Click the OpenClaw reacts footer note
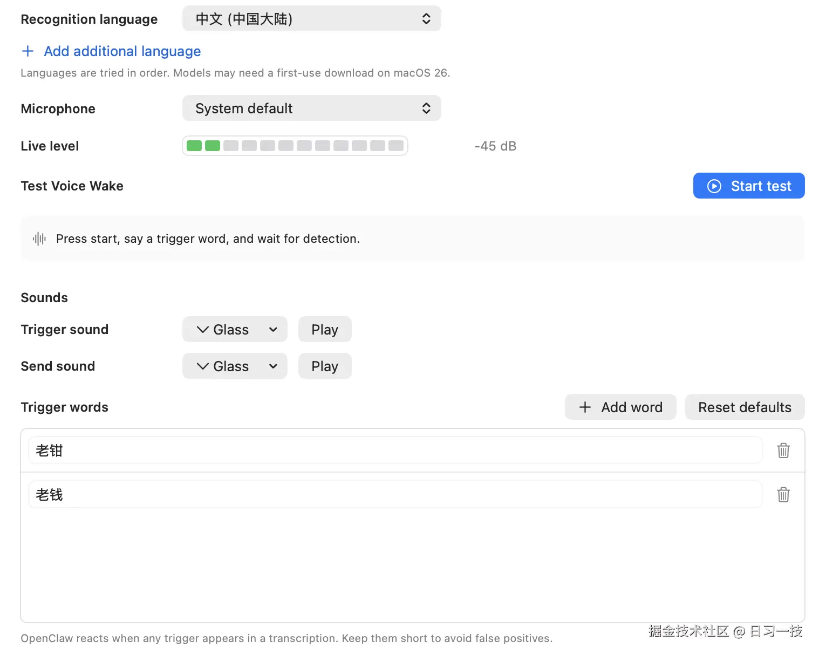 pos(286,638)
